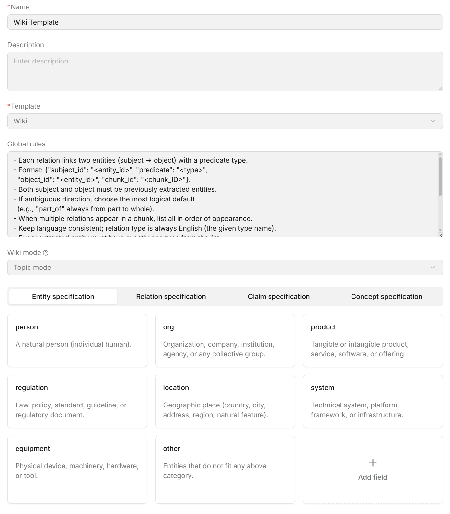Click the plus icon to add field
The width and height of the screenshot is (450, 514).
(373, 463)
